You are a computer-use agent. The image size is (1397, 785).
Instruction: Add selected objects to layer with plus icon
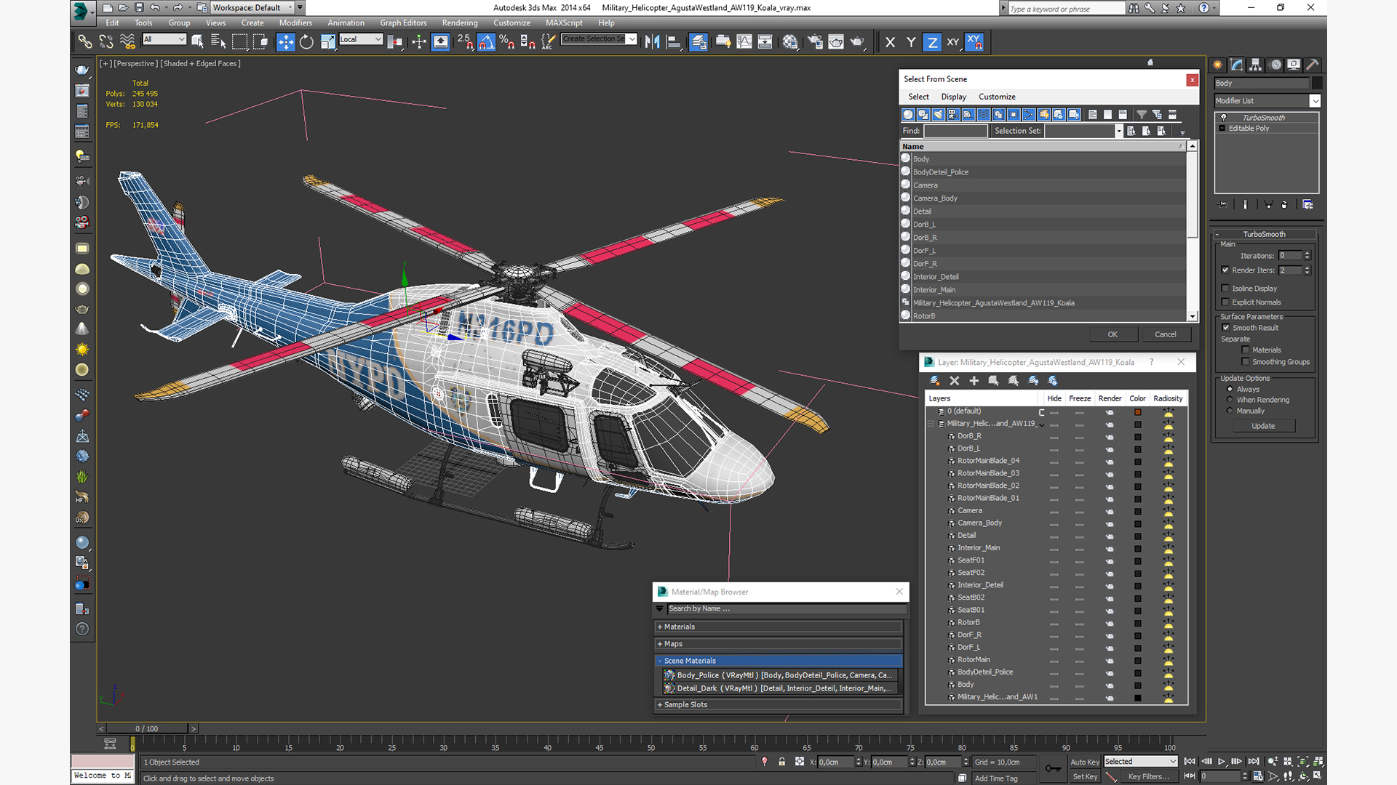click(x=974, y=381)
